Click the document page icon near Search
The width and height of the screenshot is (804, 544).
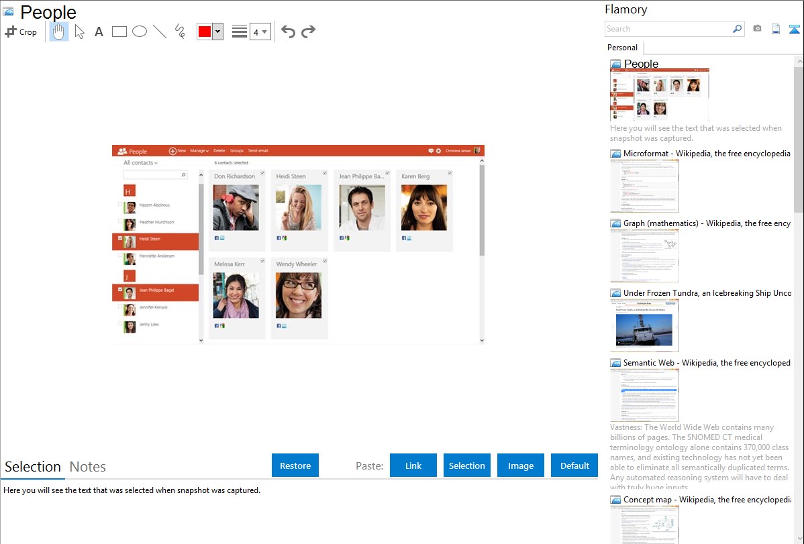click(776, 29)
